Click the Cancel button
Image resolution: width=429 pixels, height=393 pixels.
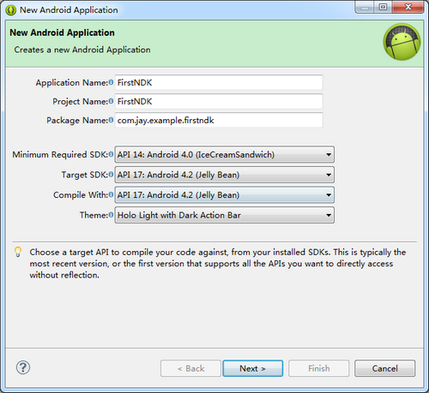tap(385, 368)
